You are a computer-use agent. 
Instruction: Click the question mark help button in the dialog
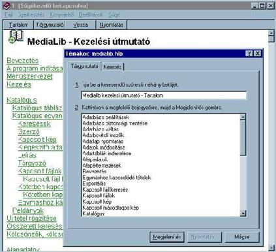coord(249,54)
